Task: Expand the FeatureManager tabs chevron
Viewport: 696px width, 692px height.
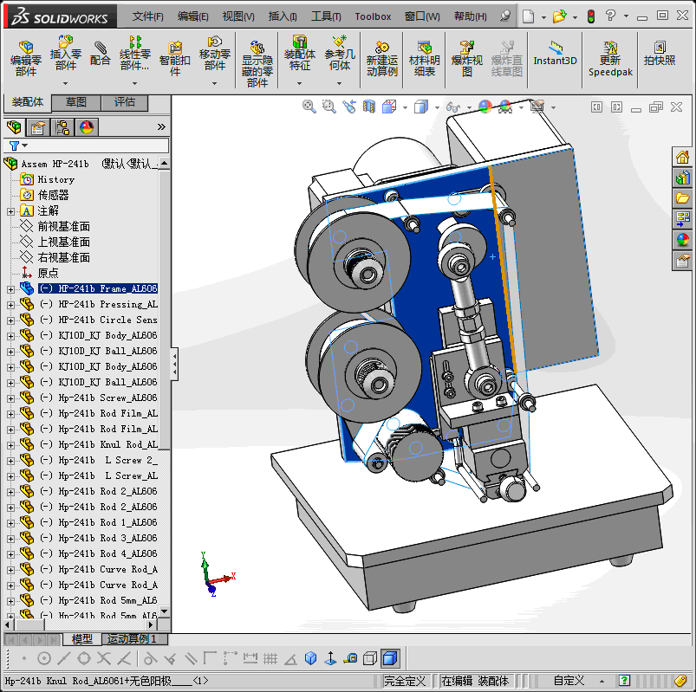Action: tap(161, 127)
